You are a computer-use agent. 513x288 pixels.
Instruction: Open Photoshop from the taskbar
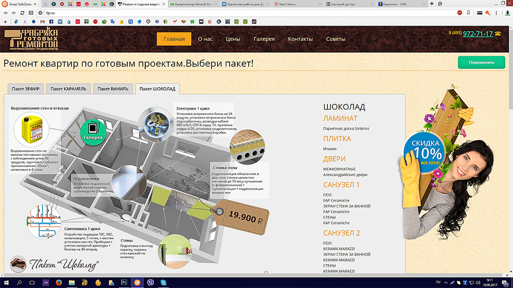click(x=124, y=282)
